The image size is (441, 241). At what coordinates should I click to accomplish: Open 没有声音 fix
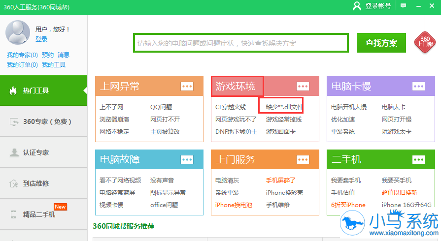[162, 181]
